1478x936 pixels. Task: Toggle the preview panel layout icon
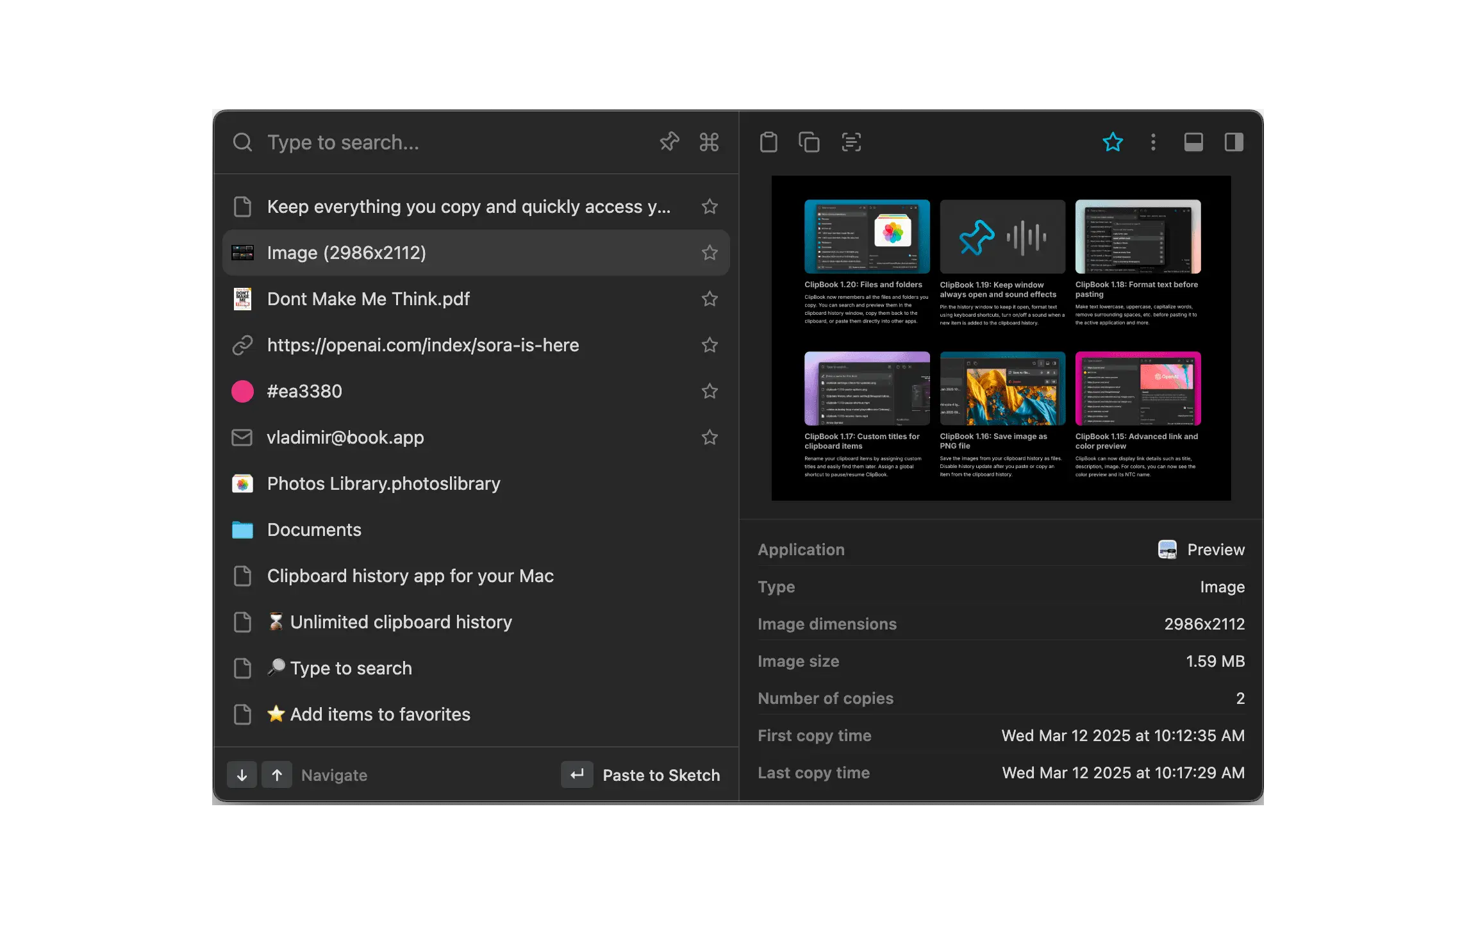click(x=1193, y=142)
